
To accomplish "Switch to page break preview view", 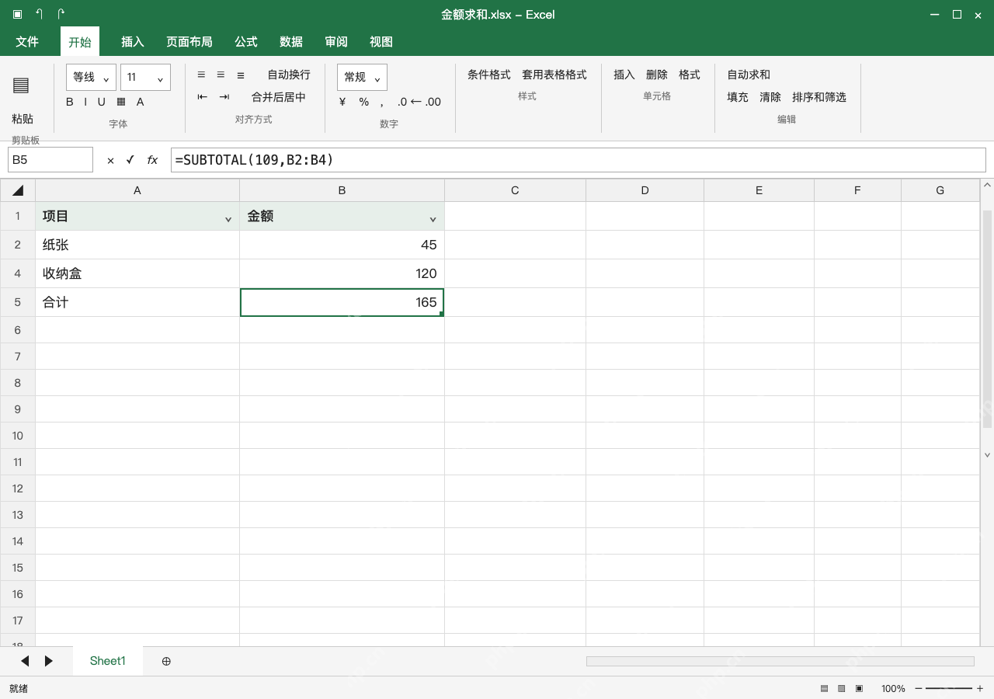I will coord(859,688).
